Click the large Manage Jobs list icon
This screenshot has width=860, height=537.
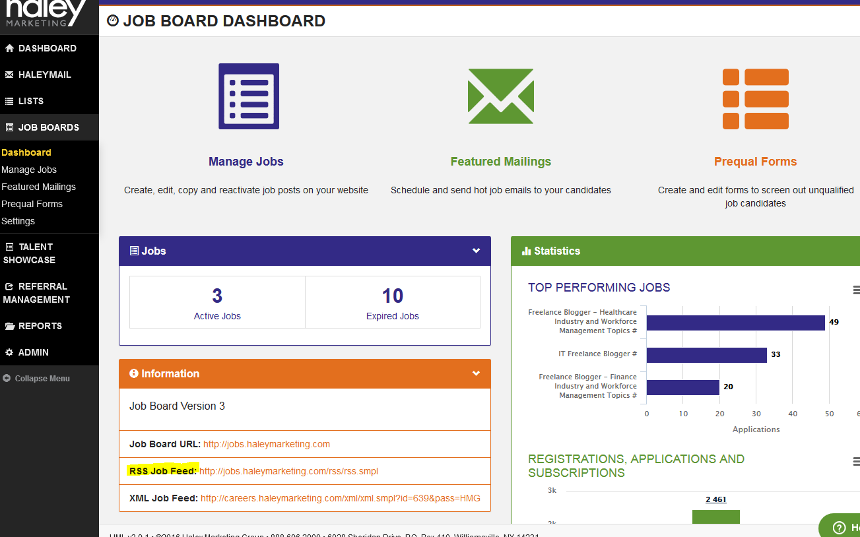[x=249, y=96]
